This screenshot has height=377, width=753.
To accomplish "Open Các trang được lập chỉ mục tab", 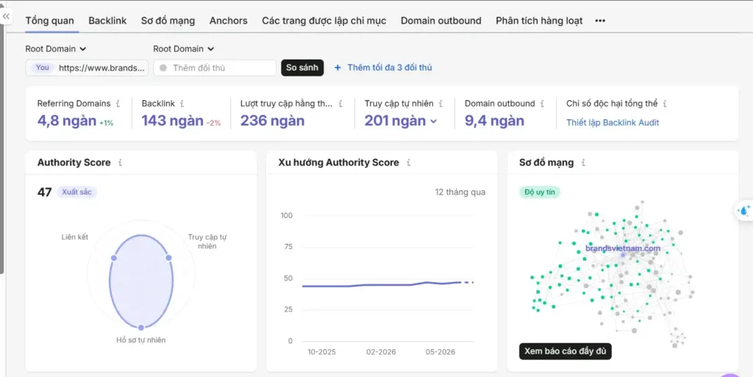I will [324, 21].
